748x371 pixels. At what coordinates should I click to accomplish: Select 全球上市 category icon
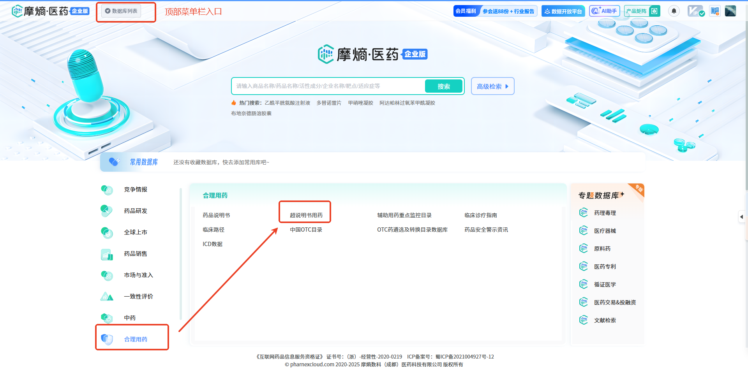(x=107, y=232)
